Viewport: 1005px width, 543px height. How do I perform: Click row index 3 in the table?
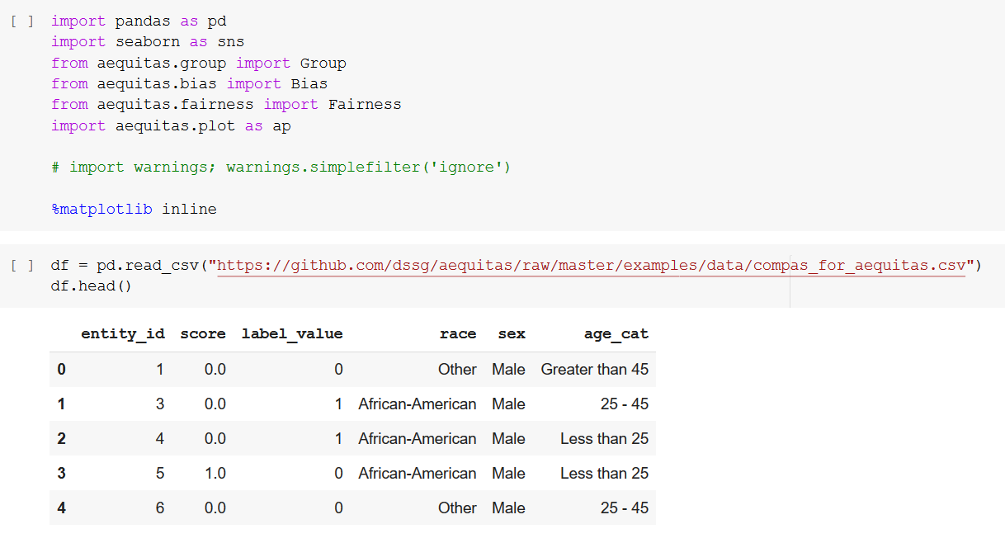(61, 474)
